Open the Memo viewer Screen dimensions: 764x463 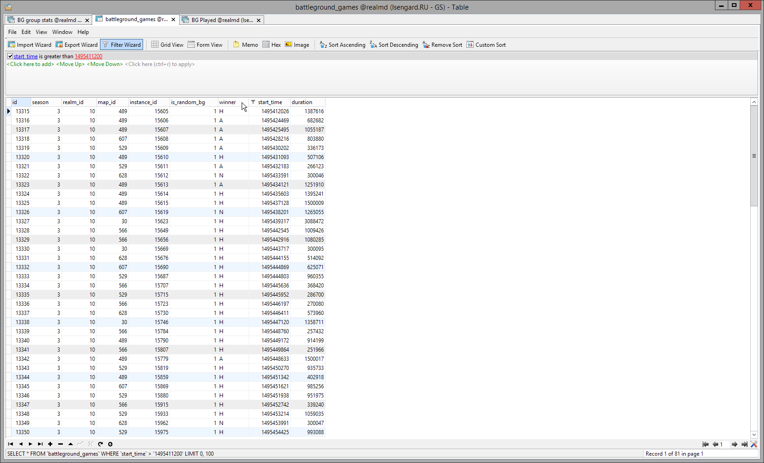(x=245, y=44)
